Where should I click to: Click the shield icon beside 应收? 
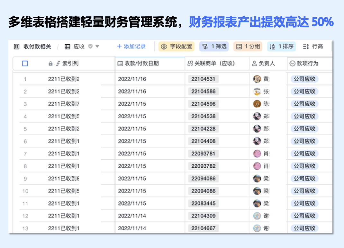(x=90, y=47)
